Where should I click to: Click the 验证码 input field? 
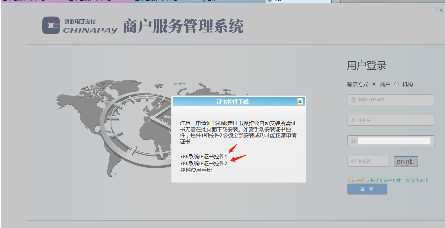pos(369,161)
